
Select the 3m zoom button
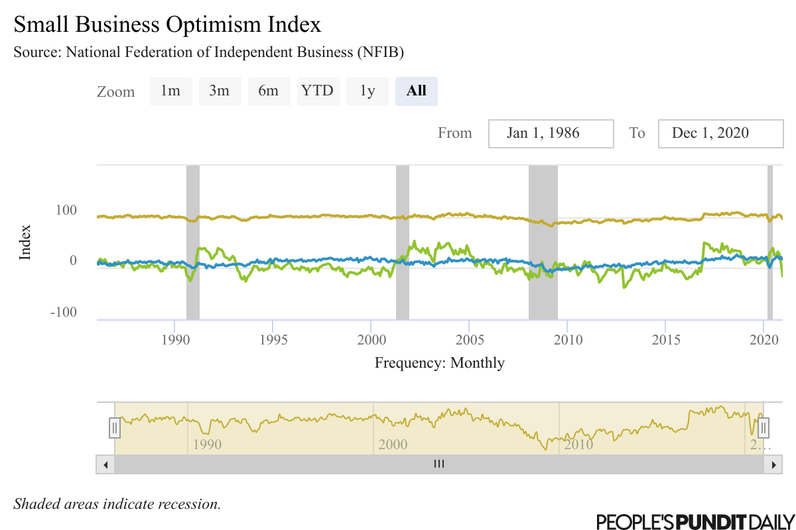(x=220, y=91)
